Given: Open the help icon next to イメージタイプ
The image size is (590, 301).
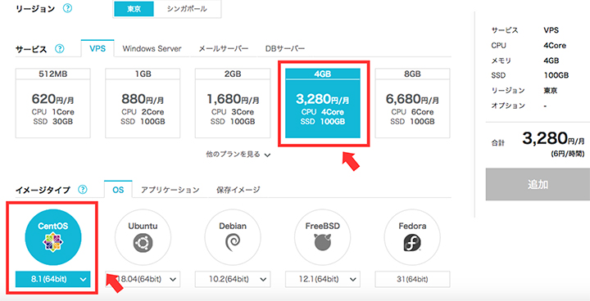Looking at the screenshot, I should pos(83,190).
